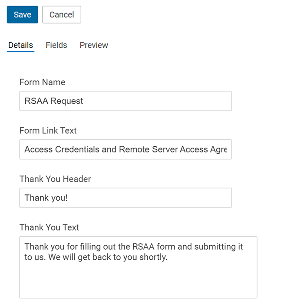
Task: Place cursor on "Credentials" in link text field
Action: [x=77, y=149]
